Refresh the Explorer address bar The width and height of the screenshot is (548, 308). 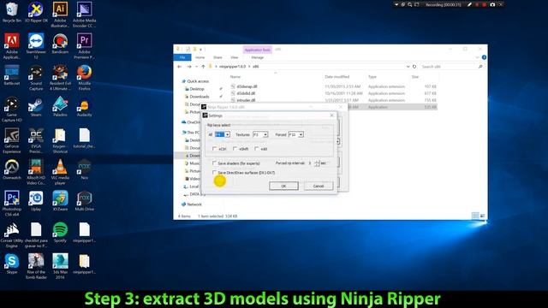coord(414,67)
